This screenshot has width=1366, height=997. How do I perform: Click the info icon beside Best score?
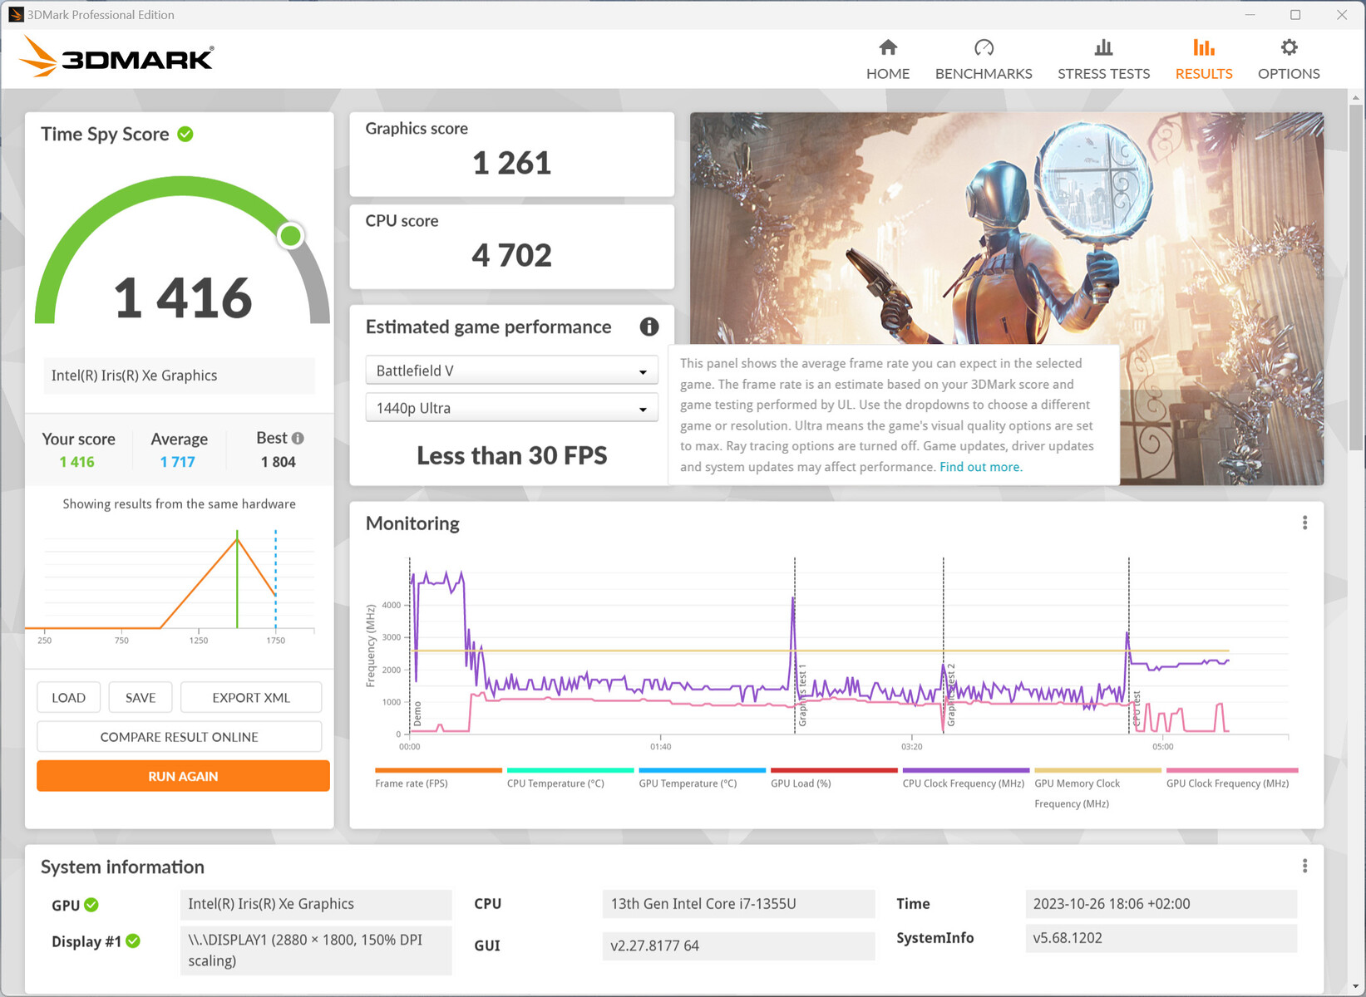pos(298,438)
